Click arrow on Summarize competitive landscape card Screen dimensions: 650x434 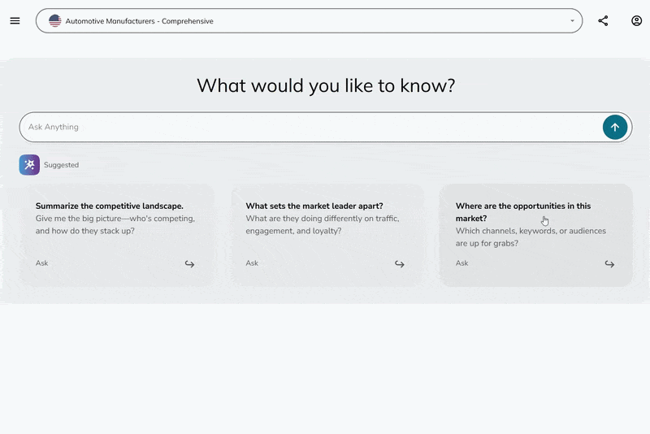tap(189, 263)
